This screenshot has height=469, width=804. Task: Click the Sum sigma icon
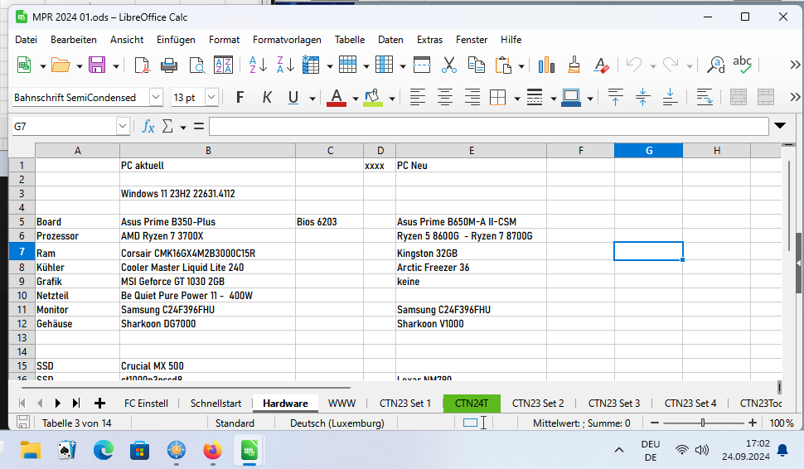[167, 126]
